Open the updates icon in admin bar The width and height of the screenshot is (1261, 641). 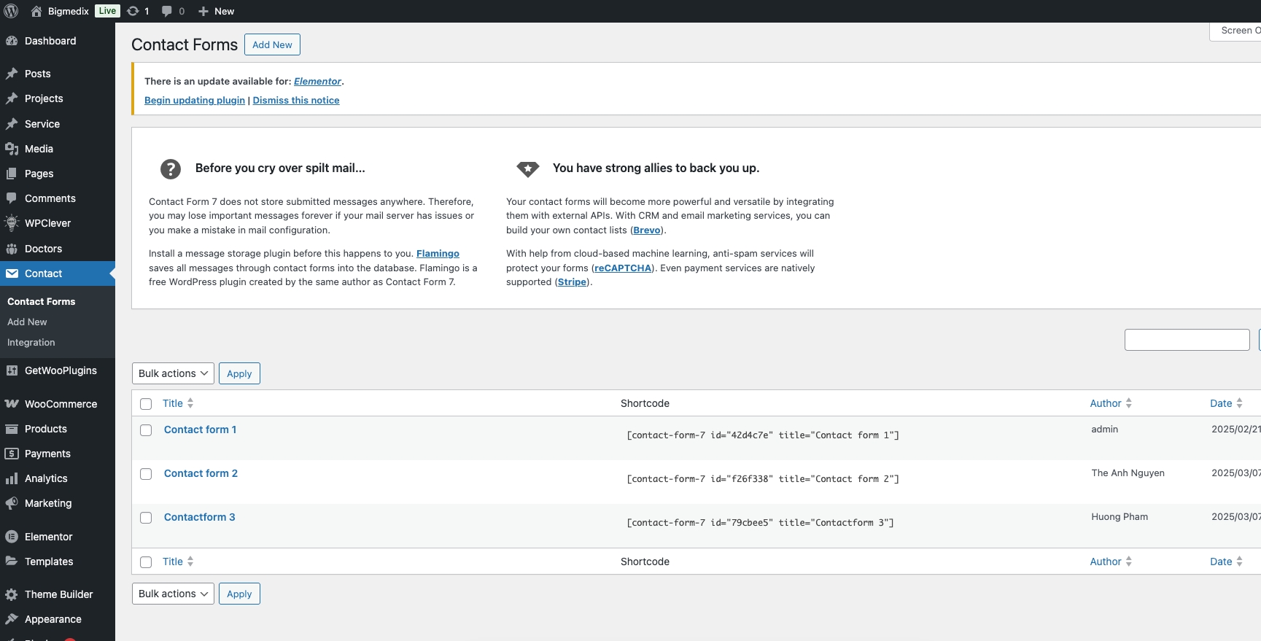[133, 11]
